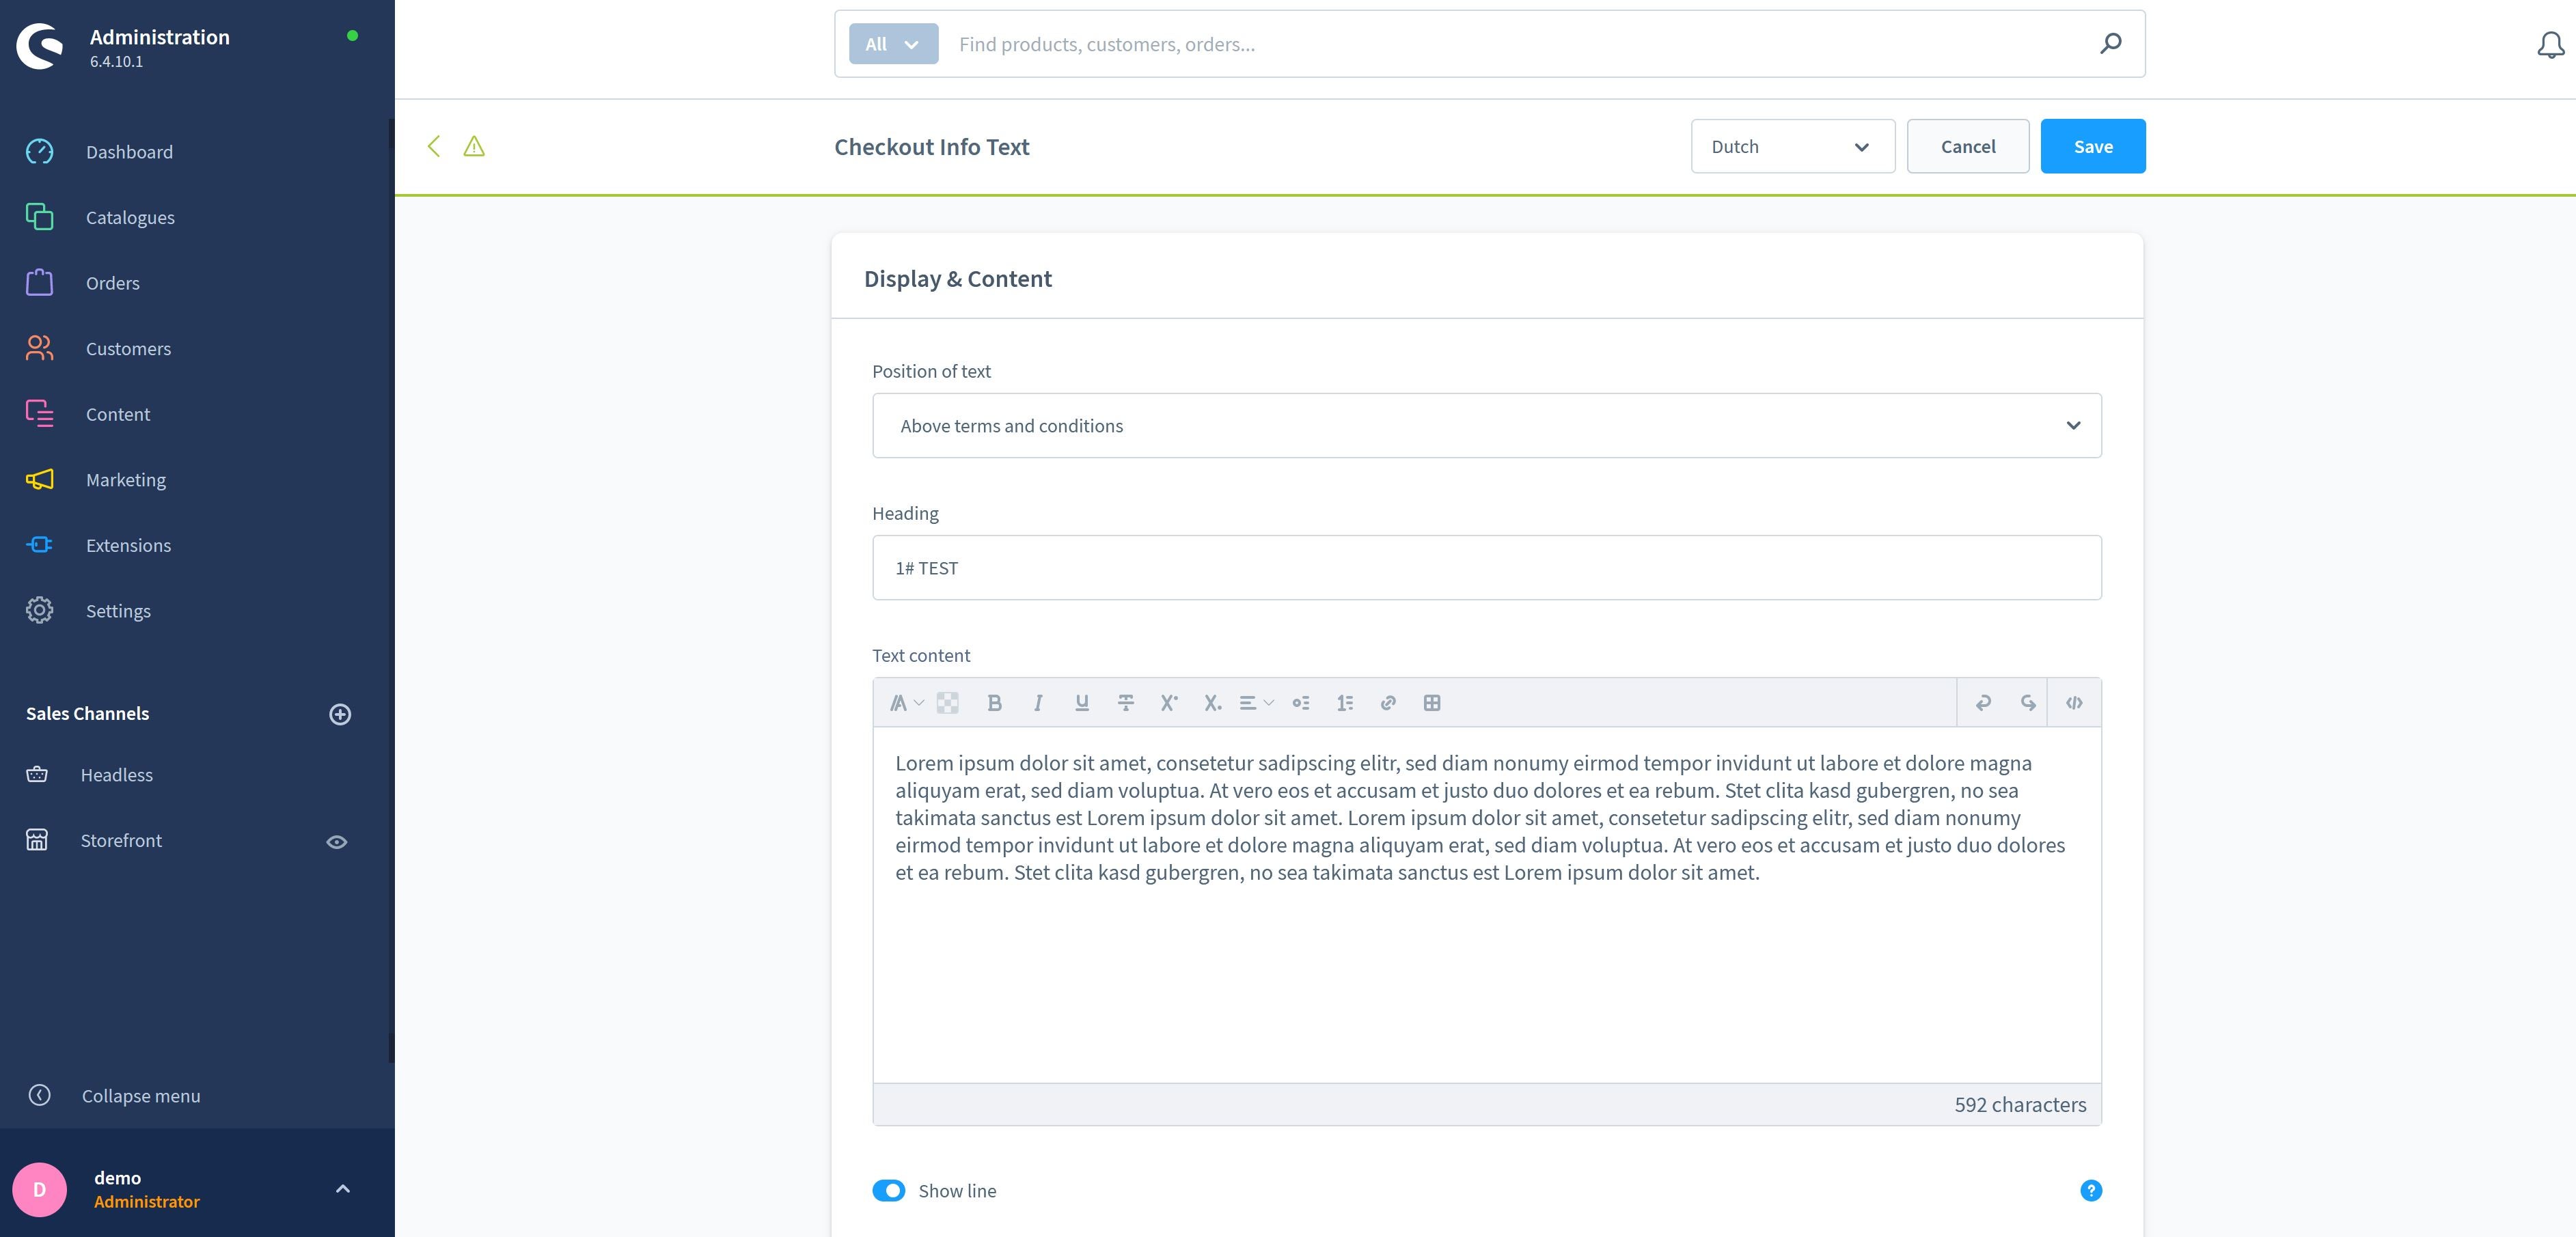Toggle bold formatting
The width and height of the screenshot is (2576, 1237).
tap(994, 703)
